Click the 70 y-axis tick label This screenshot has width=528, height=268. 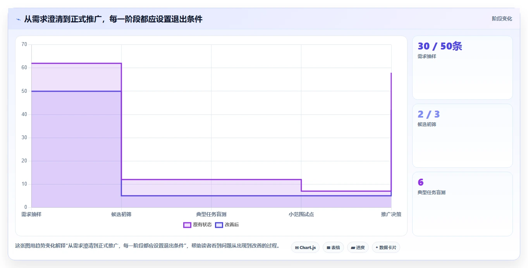(x=24, y=44)
